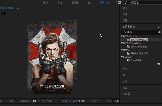Collapse the Mettle category
162x106 pixels.
click(x=122, y=50)
